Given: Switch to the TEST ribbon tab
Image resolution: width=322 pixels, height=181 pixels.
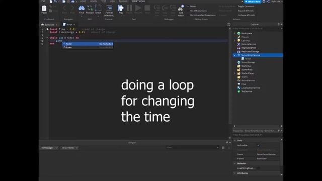Looking at the screenshot, I should pyautogui.click(x=104, y=1).
